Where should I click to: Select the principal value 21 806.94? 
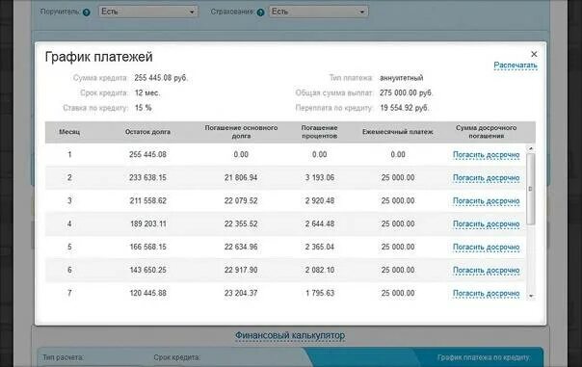click(241, 178)
